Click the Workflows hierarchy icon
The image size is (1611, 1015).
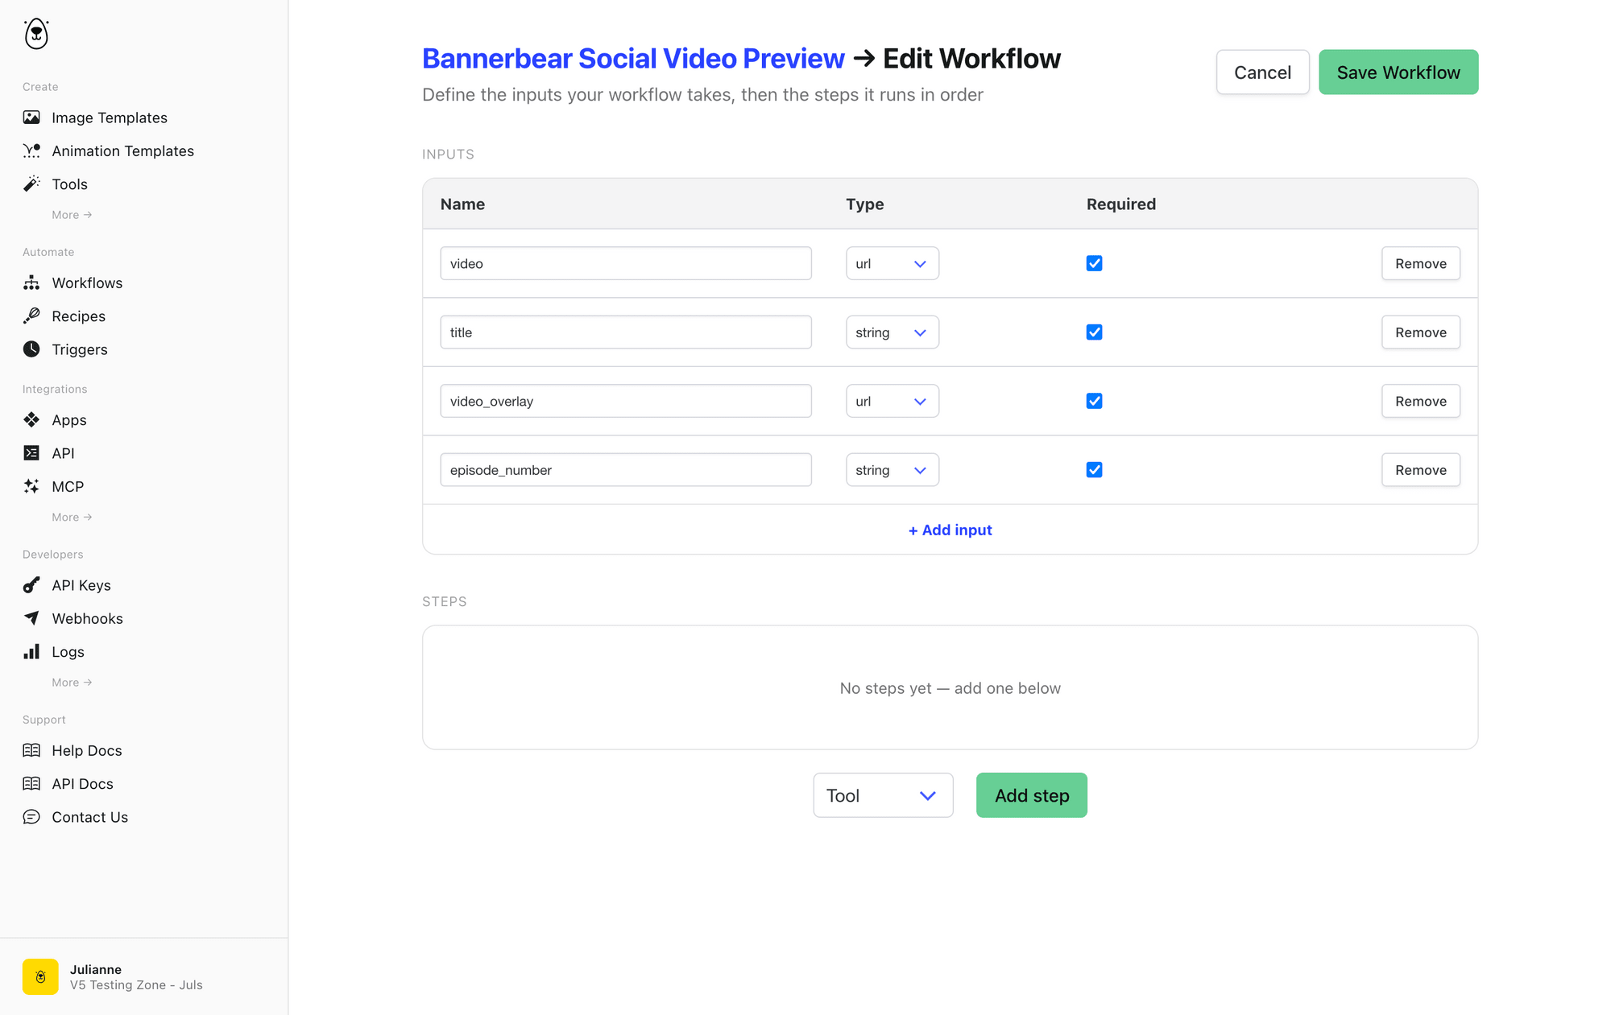(x=31, y=283)
